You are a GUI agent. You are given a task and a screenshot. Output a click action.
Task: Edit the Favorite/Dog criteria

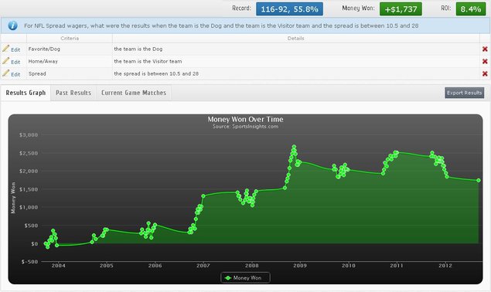tap(15, 49)
